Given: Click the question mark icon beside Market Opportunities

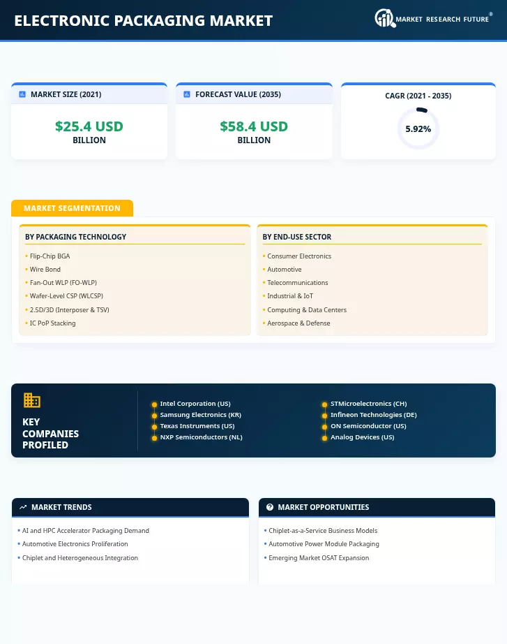Looking at the screenshot, I should (269, 507).
